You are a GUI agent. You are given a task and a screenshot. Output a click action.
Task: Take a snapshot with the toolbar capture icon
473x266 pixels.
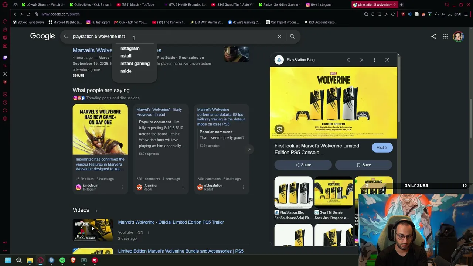[379, 14]
